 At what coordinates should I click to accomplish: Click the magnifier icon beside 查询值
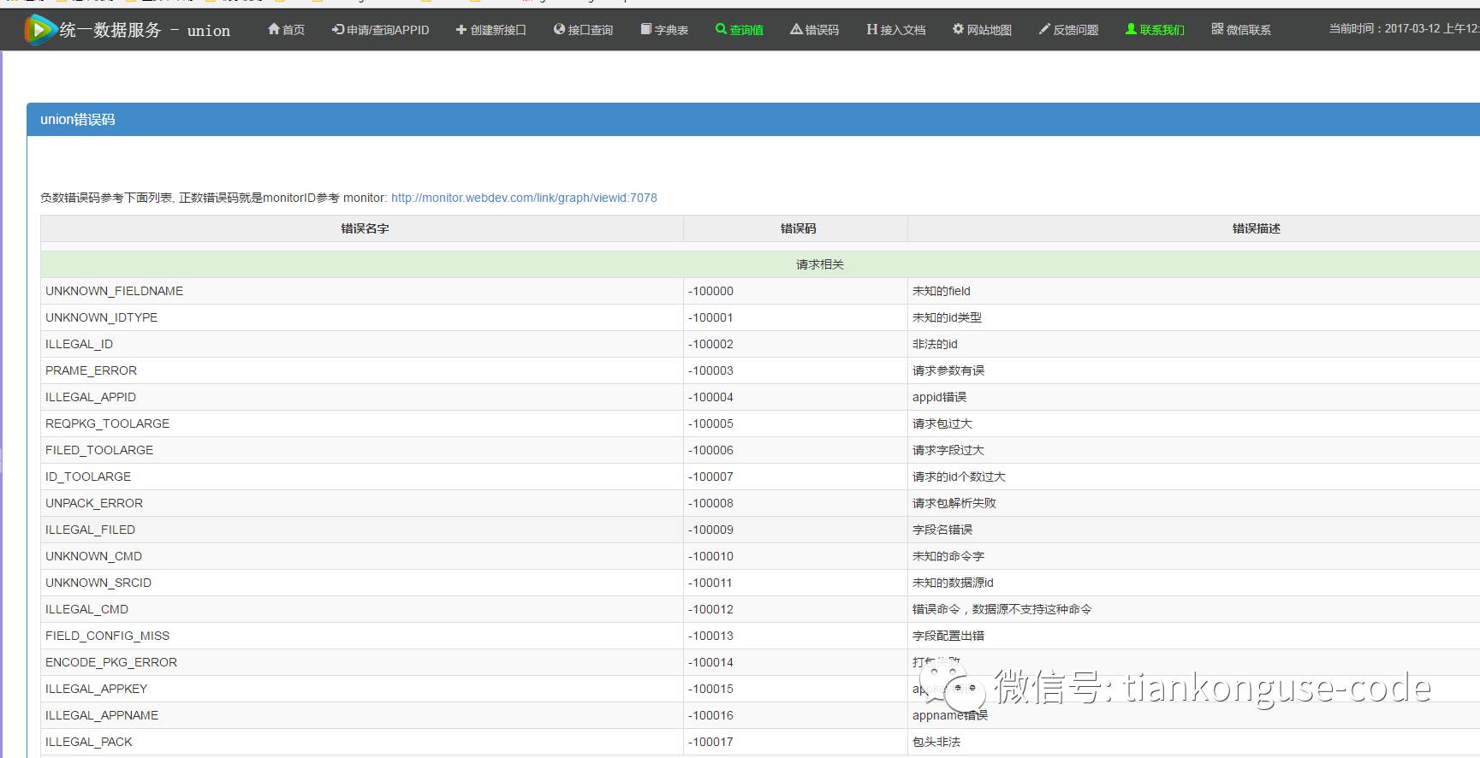coord(721,29)
